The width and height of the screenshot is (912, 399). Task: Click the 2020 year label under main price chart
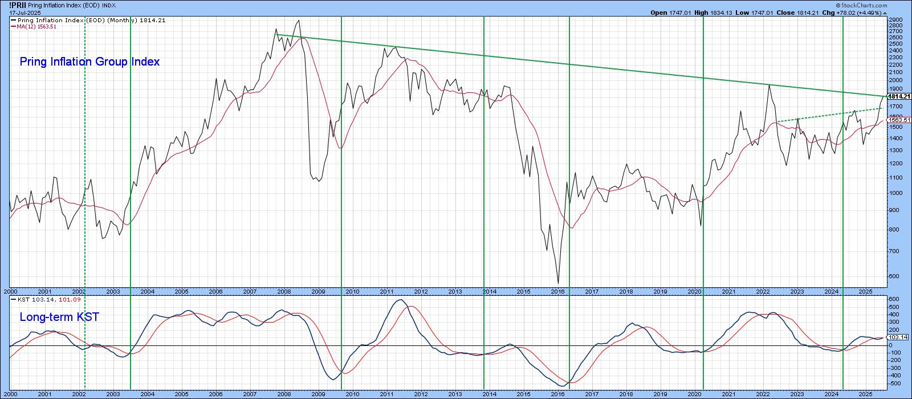pyautogui.click(x=694, y=291)
